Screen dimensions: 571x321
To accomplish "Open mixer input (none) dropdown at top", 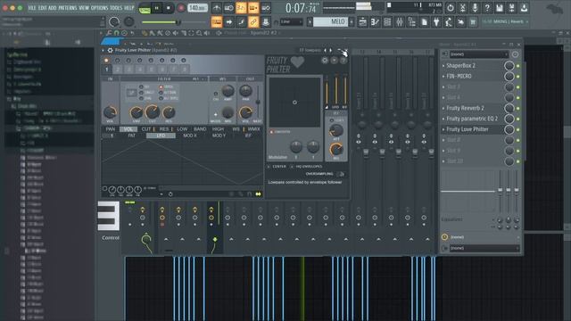I will (x=478, y=54).
